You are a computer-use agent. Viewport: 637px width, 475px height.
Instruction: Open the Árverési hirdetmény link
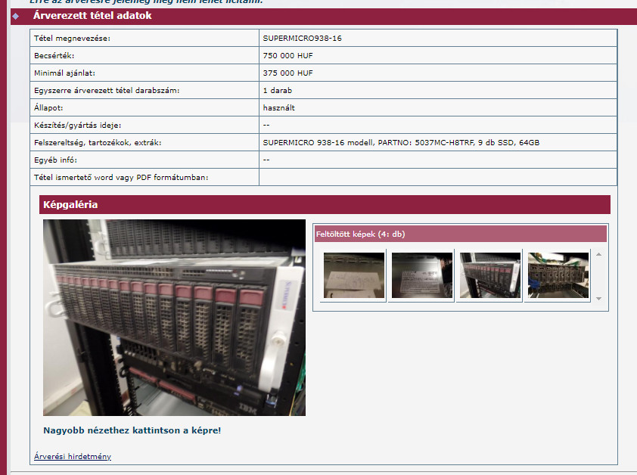pyautogui.click(x=73, y=456)
